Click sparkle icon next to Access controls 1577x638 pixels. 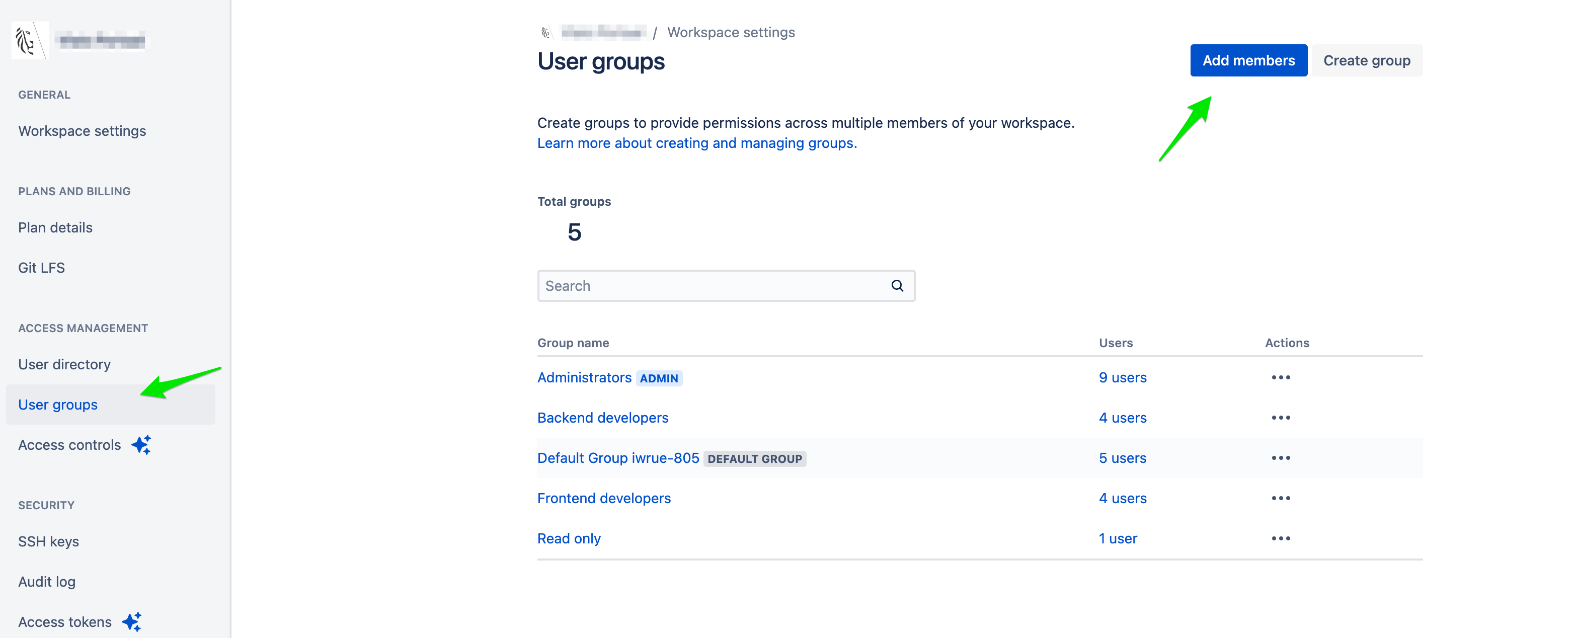coord(141,444)
